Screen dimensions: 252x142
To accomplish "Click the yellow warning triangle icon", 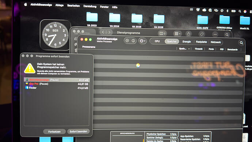I will [30, 68].
